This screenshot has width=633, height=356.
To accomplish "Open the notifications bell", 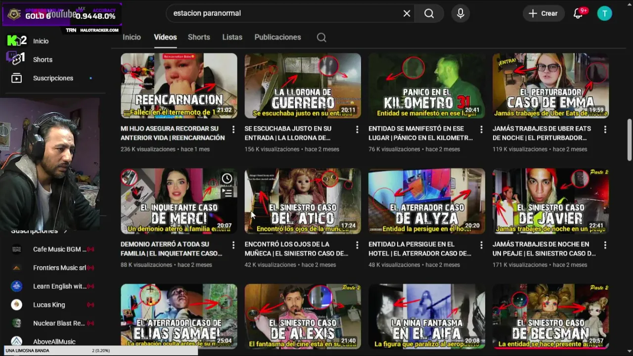I will coord(578,13).
